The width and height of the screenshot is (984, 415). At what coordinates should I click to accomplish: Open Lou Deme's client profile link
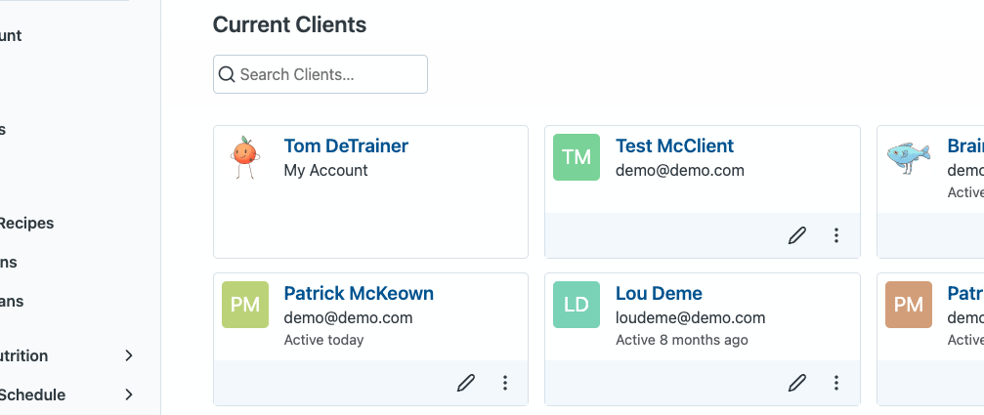pyautogui.click(x=659, y=293)
